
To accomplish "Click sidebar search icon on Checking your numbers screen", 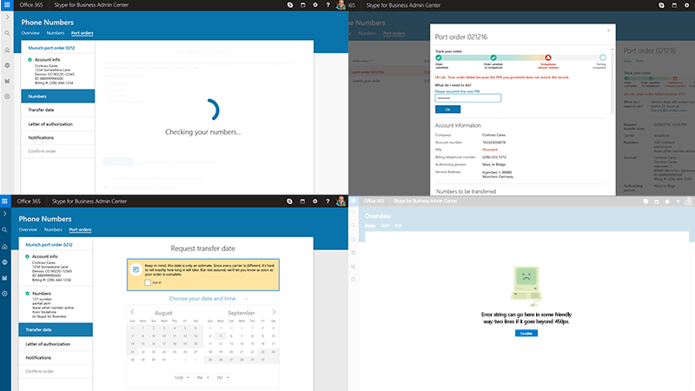I will [7, 33].
